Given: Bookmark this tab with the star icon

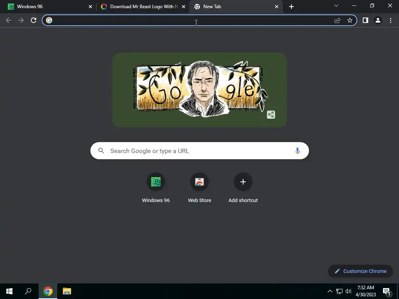Looking at the screenshot, I should click(350, 20).
